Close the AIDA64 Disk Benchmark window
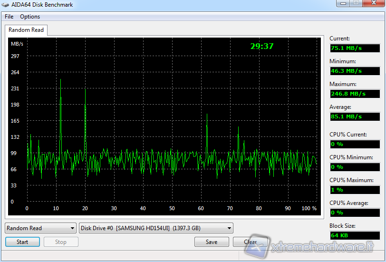 point(372,4)
